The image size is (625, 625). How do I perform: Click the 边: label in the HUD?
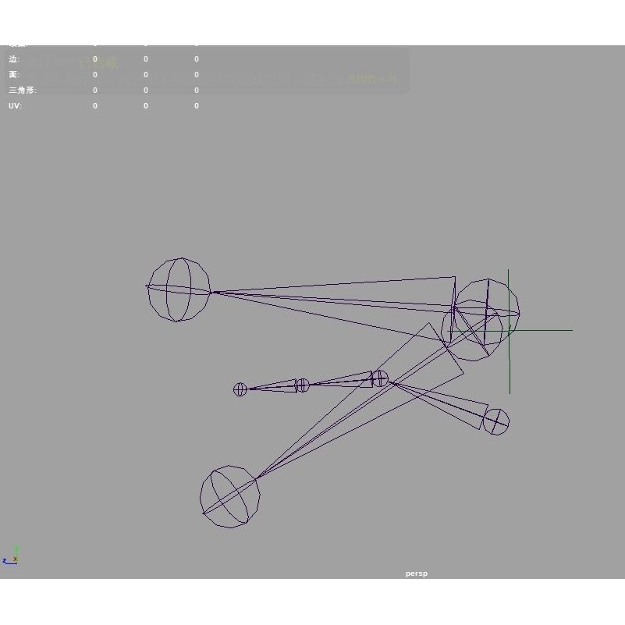(x=13, y=59)
